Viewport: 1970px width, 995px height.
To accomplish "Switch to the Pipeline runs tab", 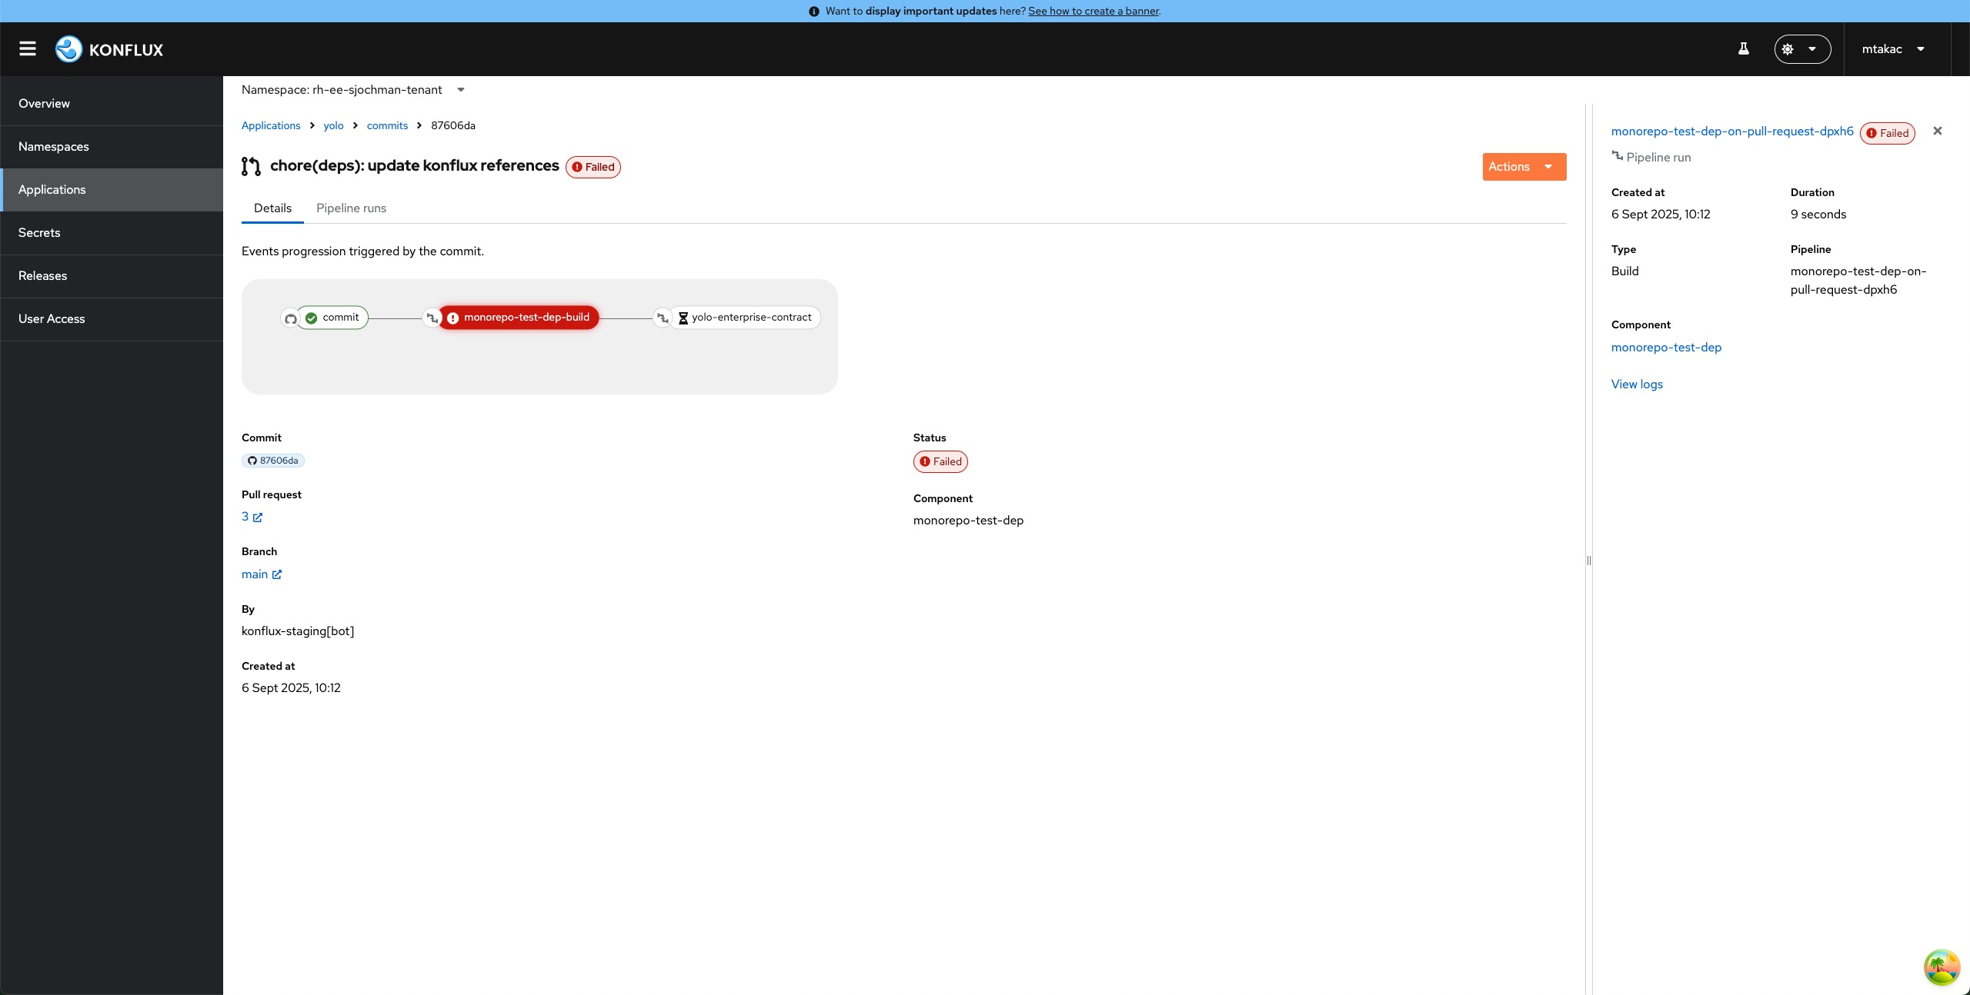I will coord(351,208).
